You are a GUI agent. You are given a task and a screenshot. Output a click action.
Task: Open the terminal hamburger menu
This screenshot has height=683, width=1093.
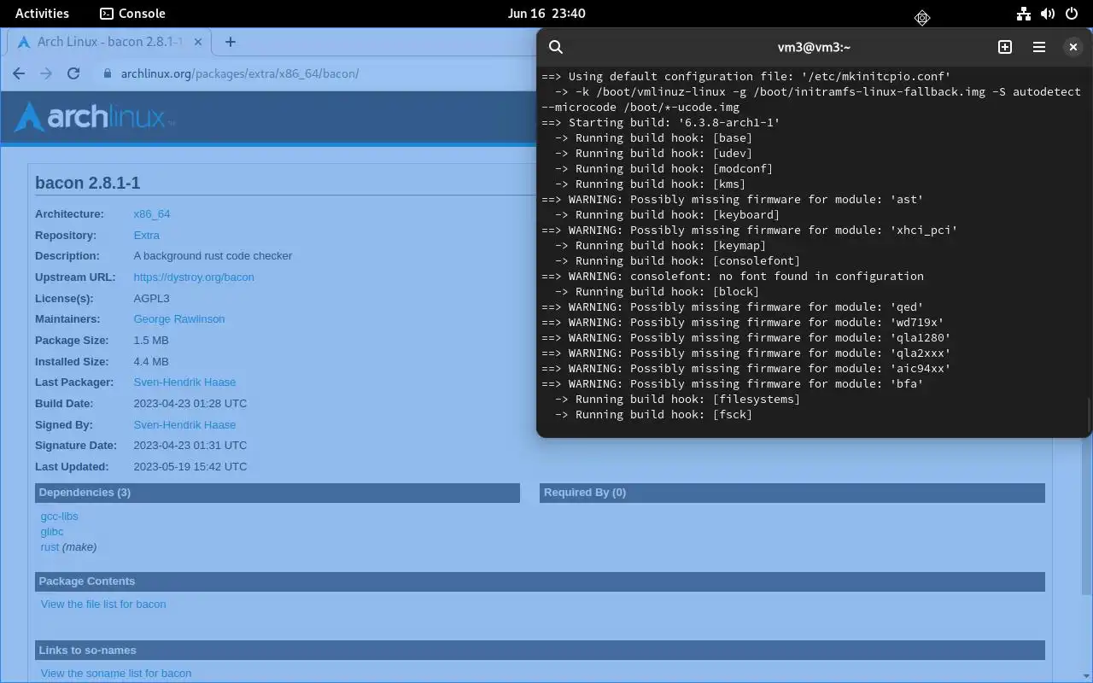1039,47
